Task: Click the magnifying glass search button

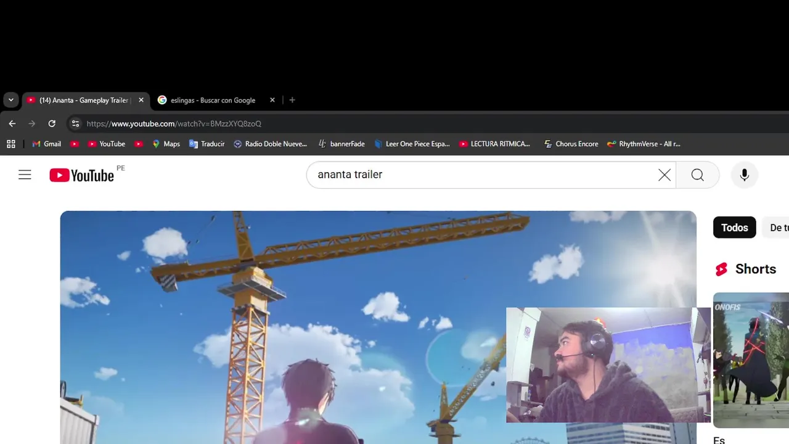Action: click(x=697, y=175)
